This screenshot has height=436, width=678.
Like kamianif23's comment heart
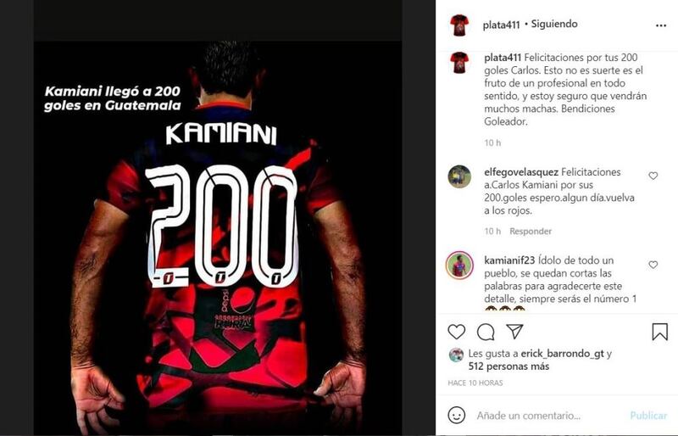click(653, 265)
